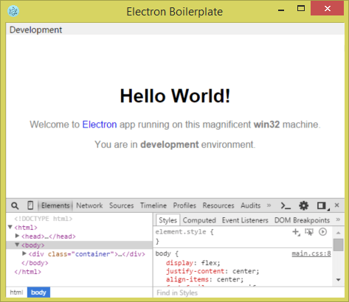Viewport: 349px width, 302px height.
Task: Select the closing </html> tag row
Action: 27,272
